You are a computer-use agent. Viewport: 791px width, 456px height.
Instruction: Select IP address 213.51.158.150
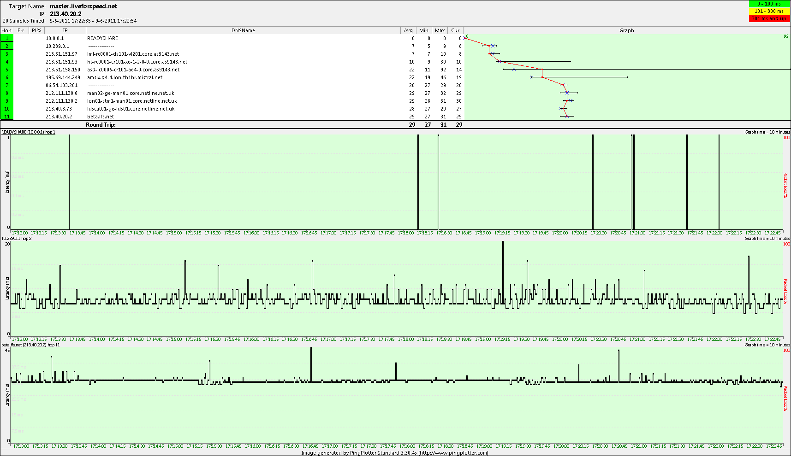63,70
